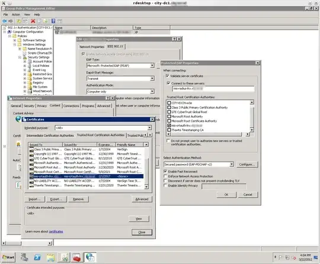Screen dimensions: 320x264
Task: Check GTE CyberTrust Global Root checkbox
Action: click(x=169, y=112)
